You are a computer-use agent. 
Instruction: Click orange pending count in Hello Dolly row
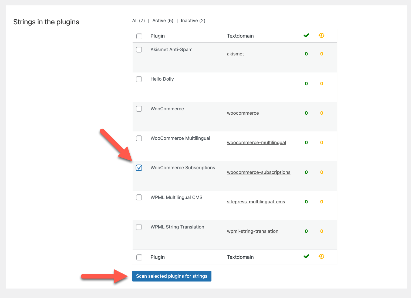322,84
